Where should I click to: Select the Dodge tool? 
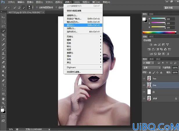(3, 76)
